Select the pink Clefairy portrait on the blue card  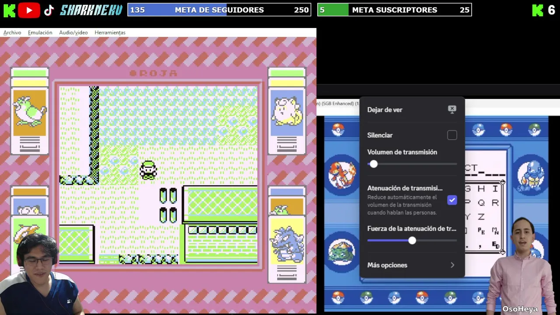point(287,112)
